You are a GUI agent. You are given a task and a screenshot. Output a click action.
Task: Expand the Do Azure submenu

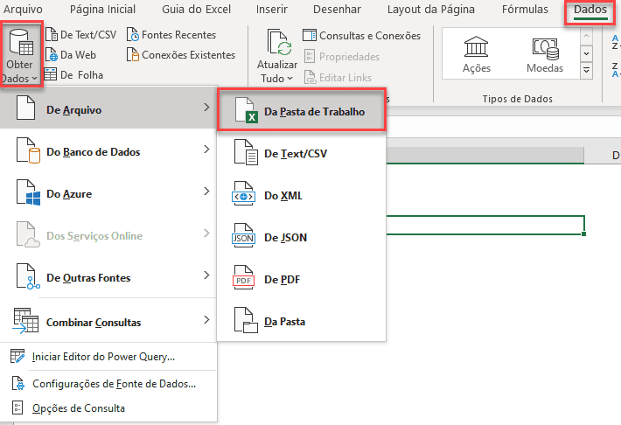[x=108, y=192]
